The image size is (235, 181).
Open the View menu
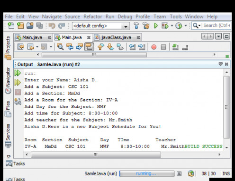(x=33, y=17)
